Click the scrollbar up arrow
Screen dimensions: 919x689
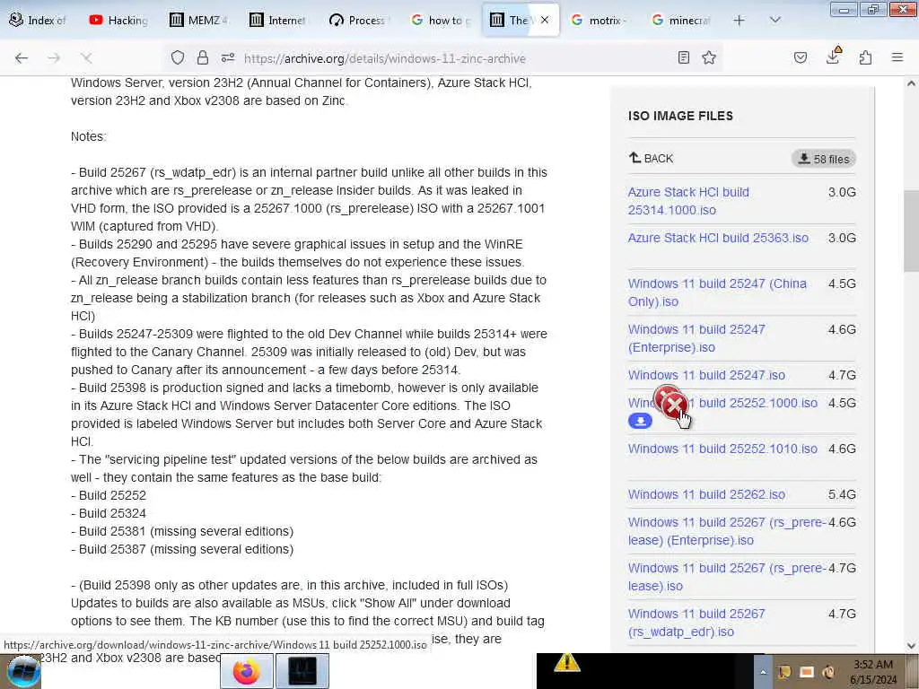[x=912, y=83]
